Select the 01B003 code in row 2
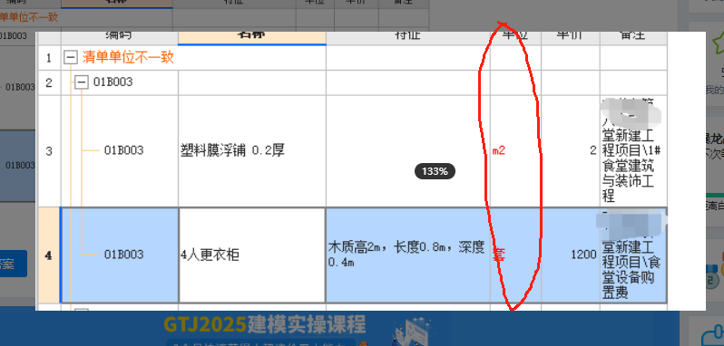Image resolution: width=724 pixels, height=346 pixels. [113, 82]
